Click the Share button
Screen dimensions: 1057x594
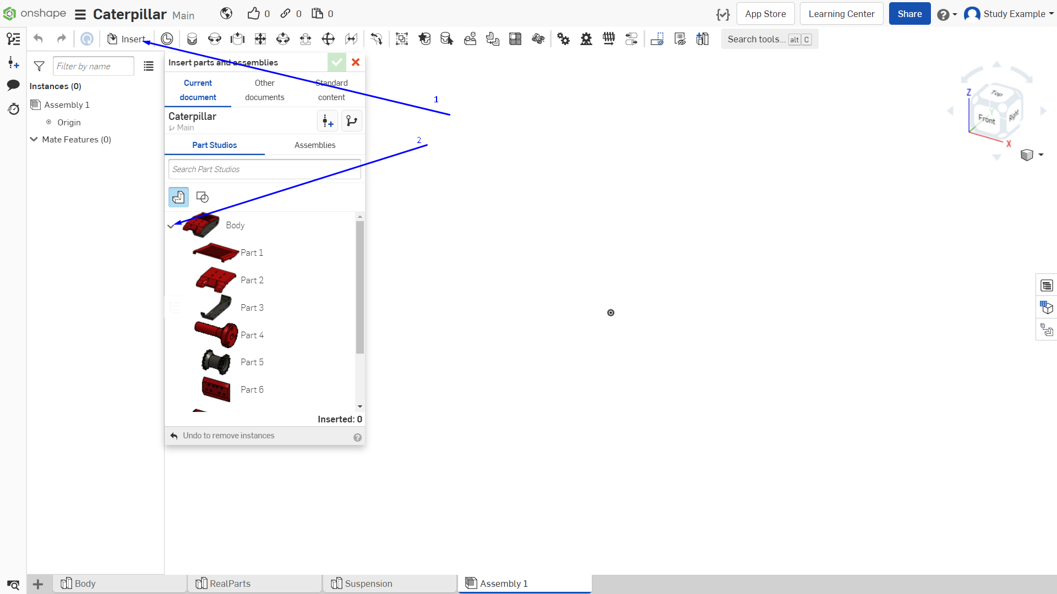(909, 14)
